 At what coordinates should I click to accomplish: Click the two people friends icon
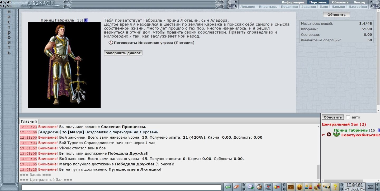pos(308,187)
